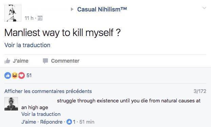The width and height of the screenshot is (211, 127).
Task: Click the thumbs-up icon next to J'aime
Action: click(7, 61)
